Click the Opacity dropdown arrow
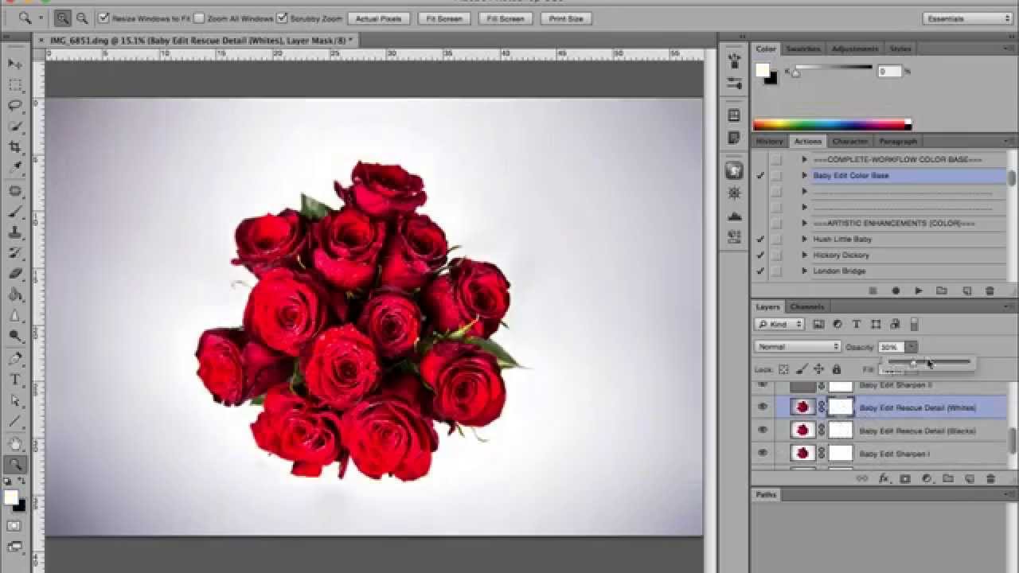The image size is (1019, 573). [912, 347]
